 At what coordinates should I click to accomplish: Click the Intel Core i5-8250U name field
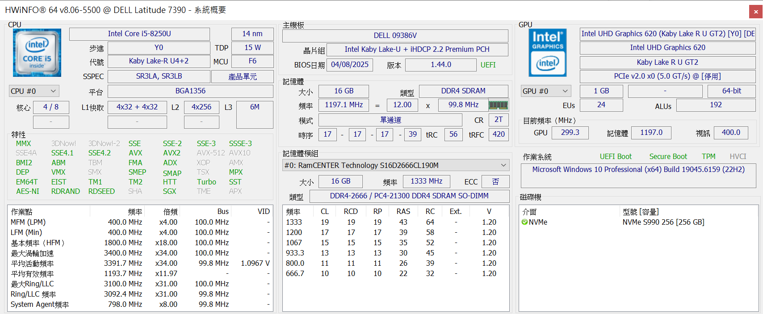(x=139, y=34)
